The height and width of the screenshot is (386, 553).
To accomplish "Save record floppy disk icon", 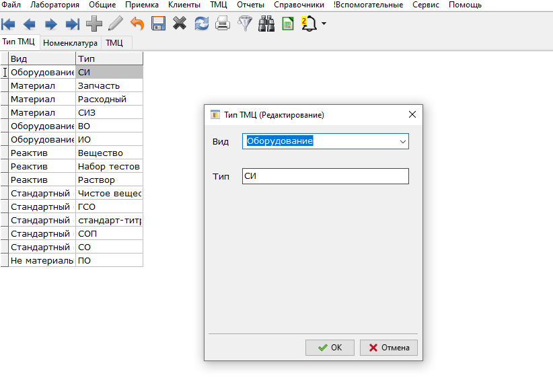I will (x=158, y=24).
